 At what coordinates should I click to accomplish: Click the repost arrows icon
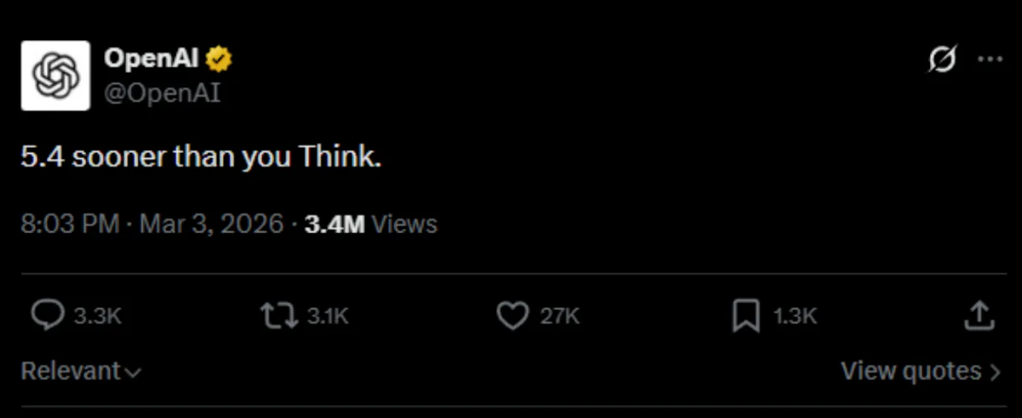click(279, 316)
